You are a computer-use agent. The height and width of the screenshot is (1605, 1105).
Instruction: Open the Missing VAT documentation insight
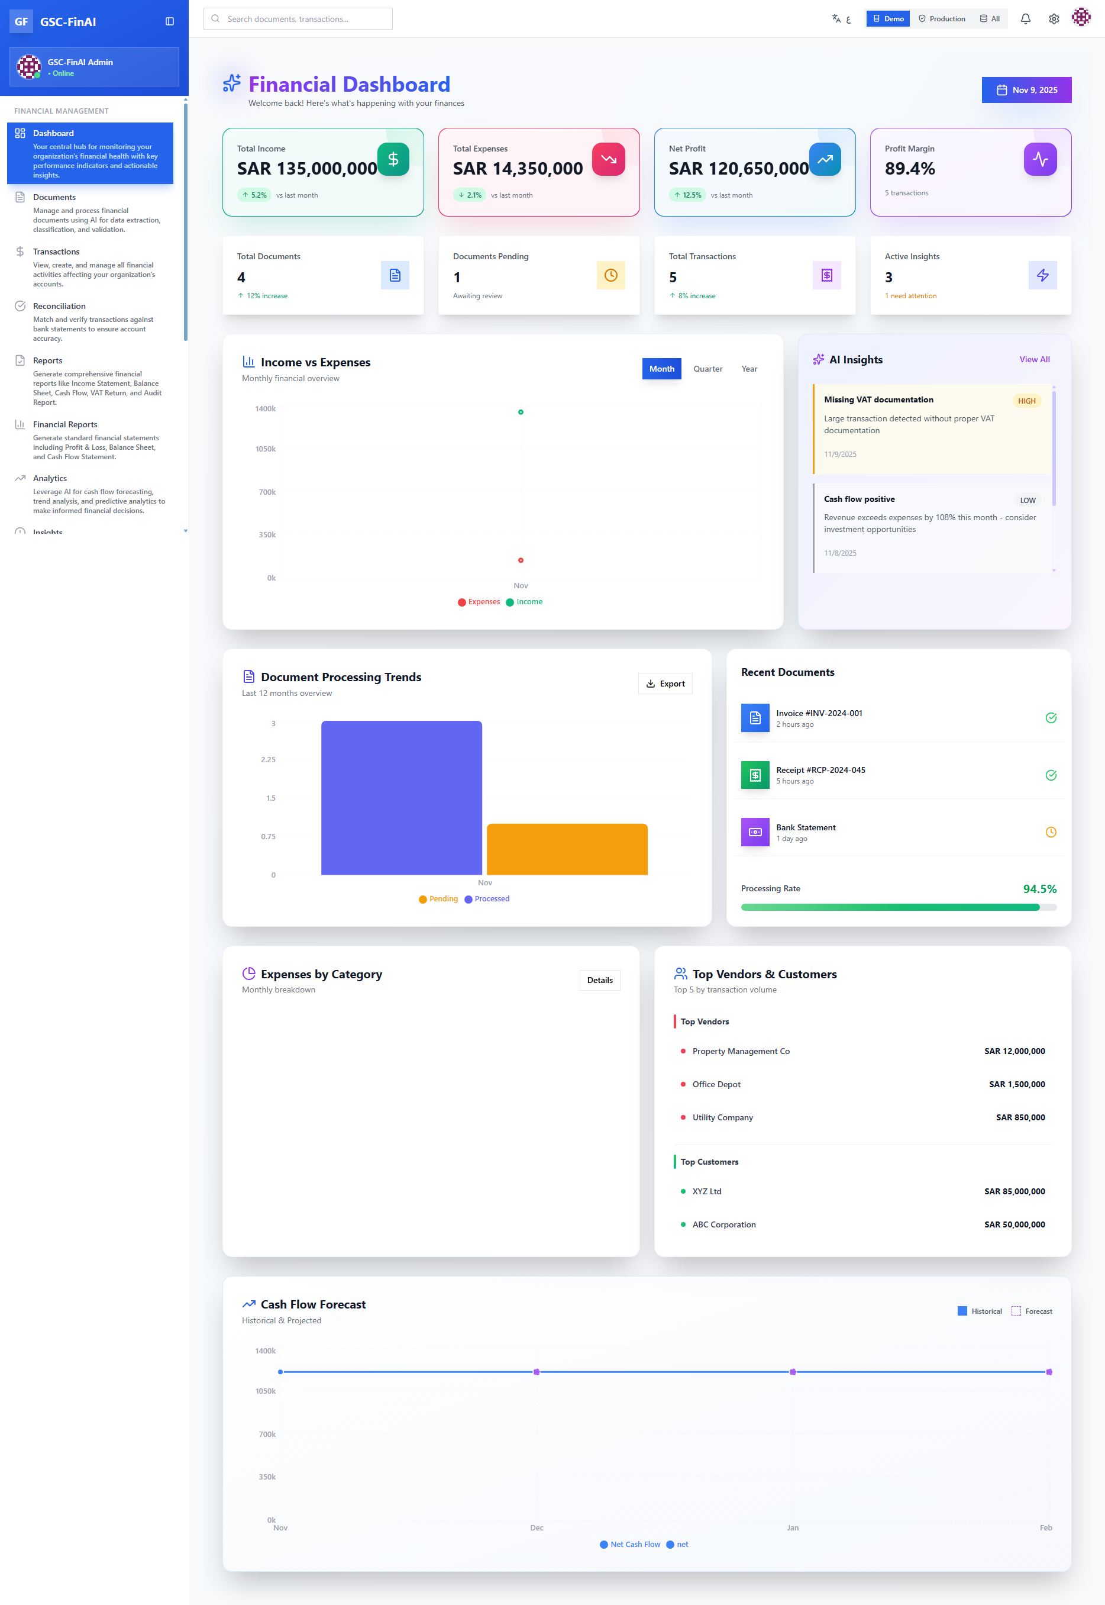(x=931, y=429)
